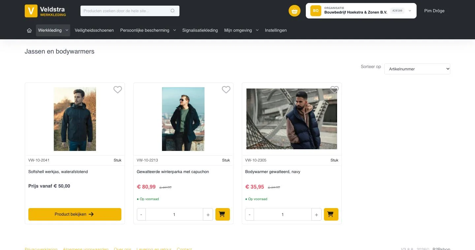This screenshot has height=250, width=475.
Task: Click the Product bekijken button
Action: click(x=75, y=214)
